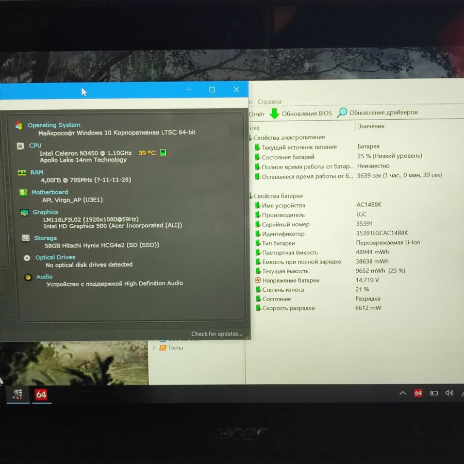The height and width of the screenshot is (464, 464).
Task: Close the Speccy window
Action: (237, 89)
